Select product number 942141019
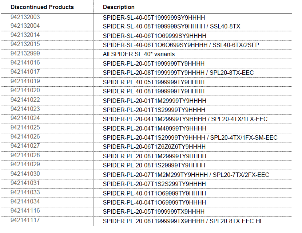This screenshot has width=302, height=233. tap(25, 81)
